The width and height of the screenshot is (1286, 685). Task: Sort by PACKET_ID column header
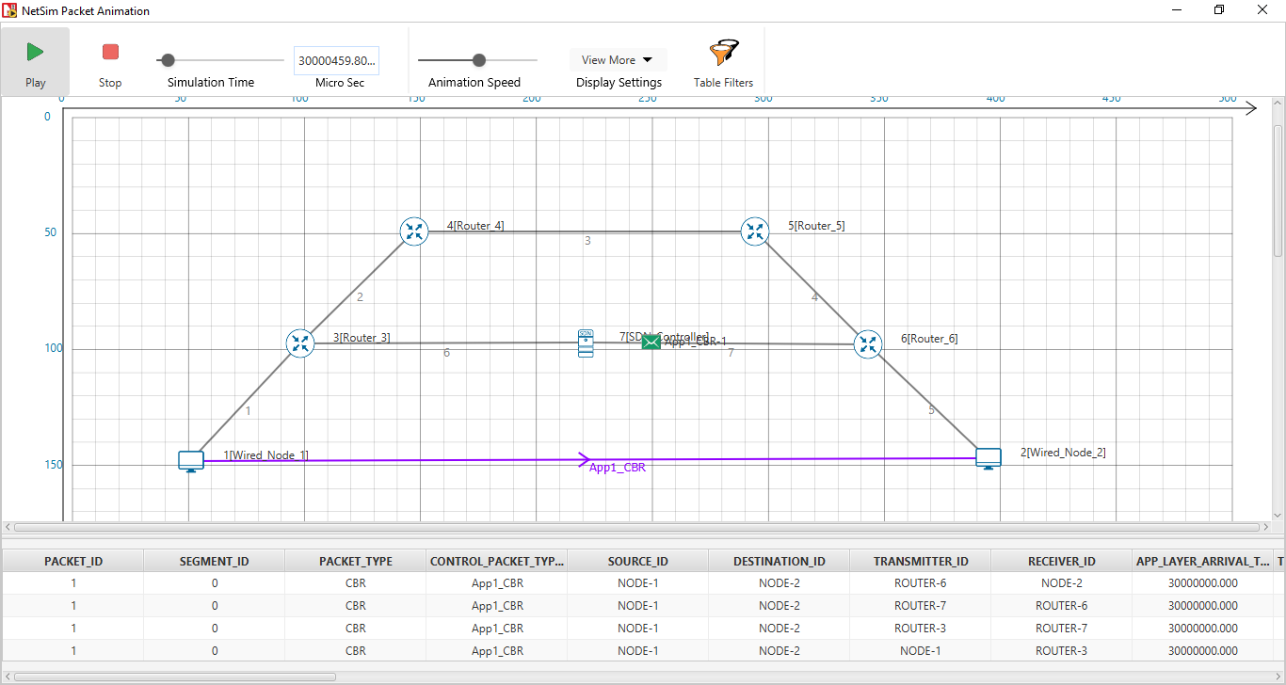click(73, 561)
